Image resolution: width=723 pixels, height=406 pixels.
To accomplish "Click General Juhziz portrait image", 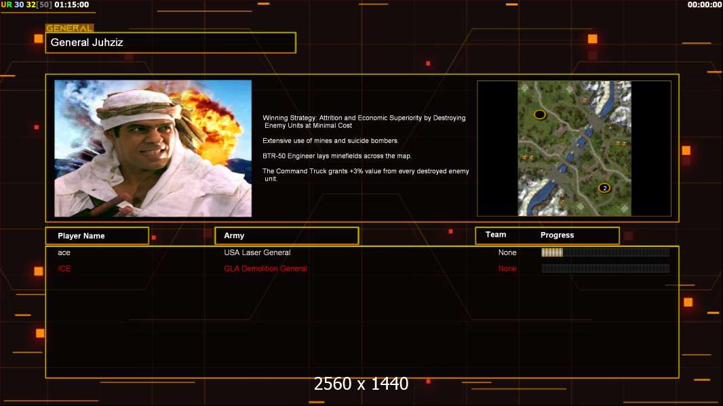I will [x=153, y=148].
